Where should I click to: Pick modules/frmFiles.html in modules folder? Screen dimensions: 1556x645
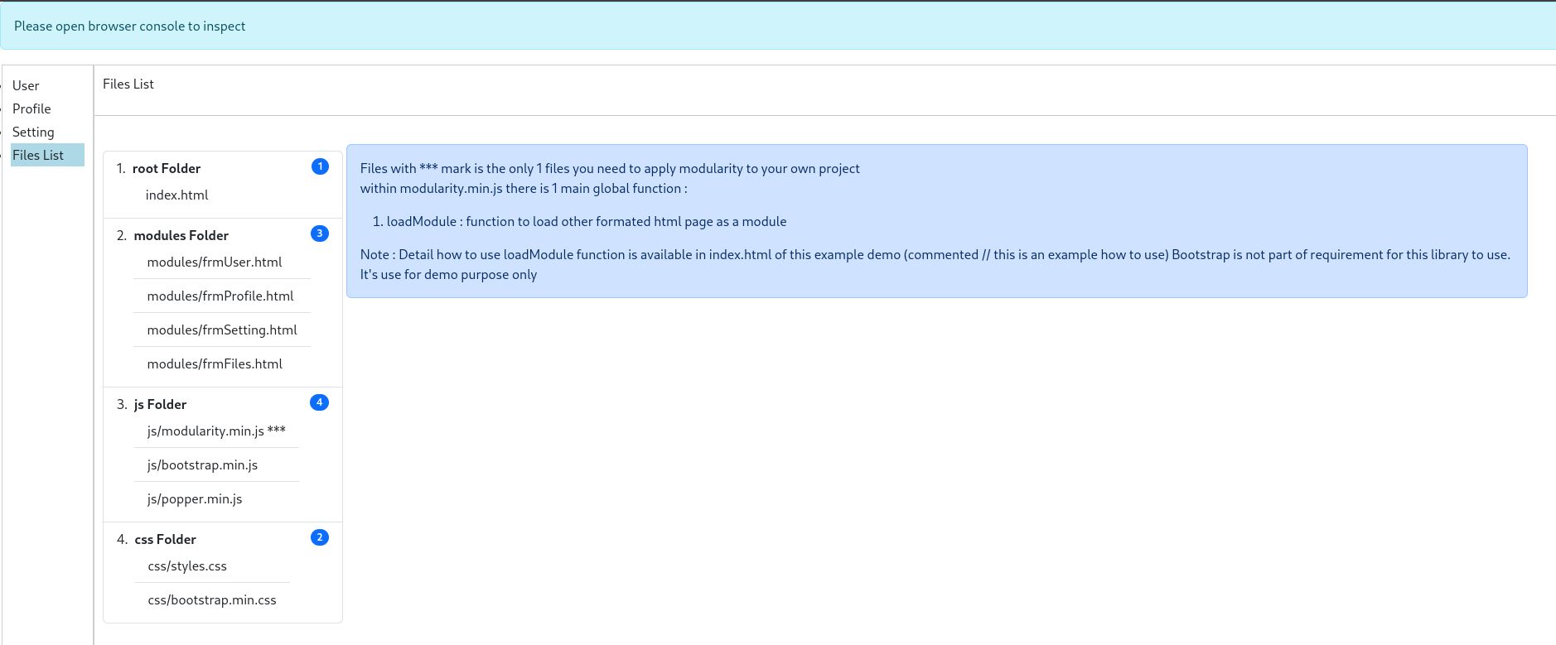tap(215, 363)
